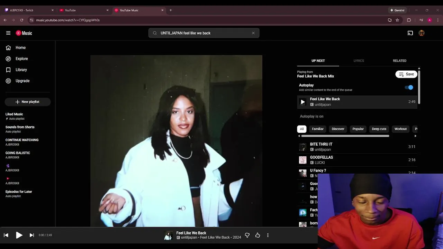Select the Workout filter chip

pos(400,129)
